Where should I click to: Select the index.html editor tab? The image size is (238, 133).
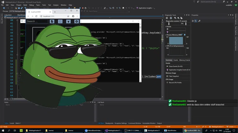coord(8,15)
